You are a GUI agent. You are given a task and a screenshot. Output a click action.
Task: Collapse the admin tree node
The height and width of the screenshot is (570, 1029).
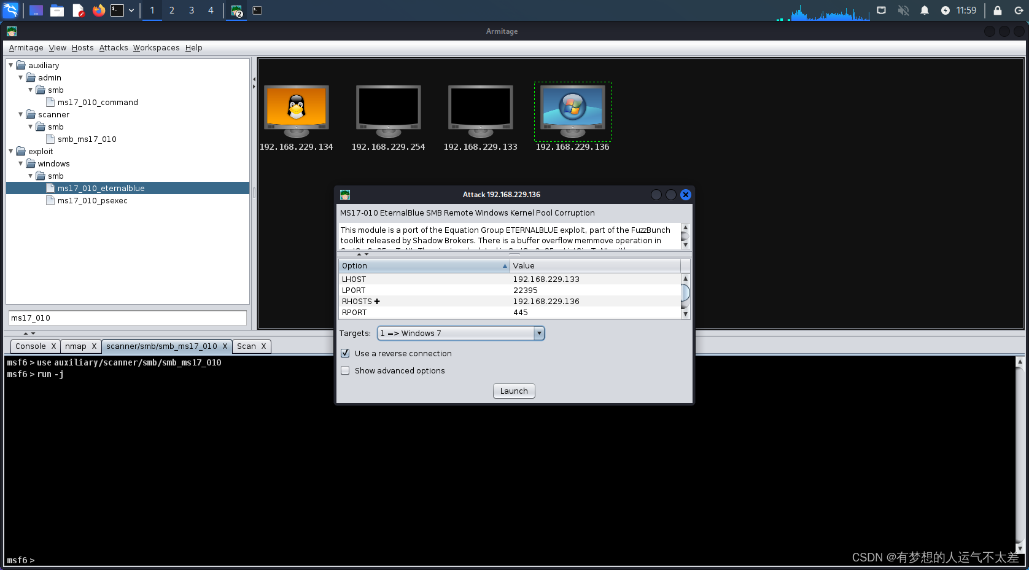click(20, 77)
